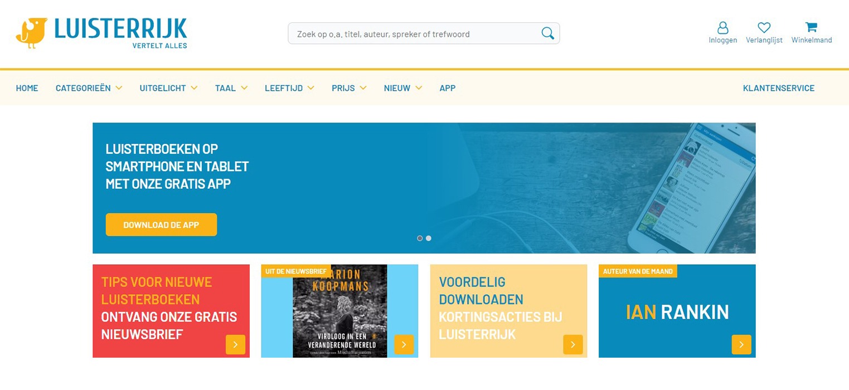Open the App menu item
The width and height of the screenshot is (849, 390).
click(x=447, y=88)
